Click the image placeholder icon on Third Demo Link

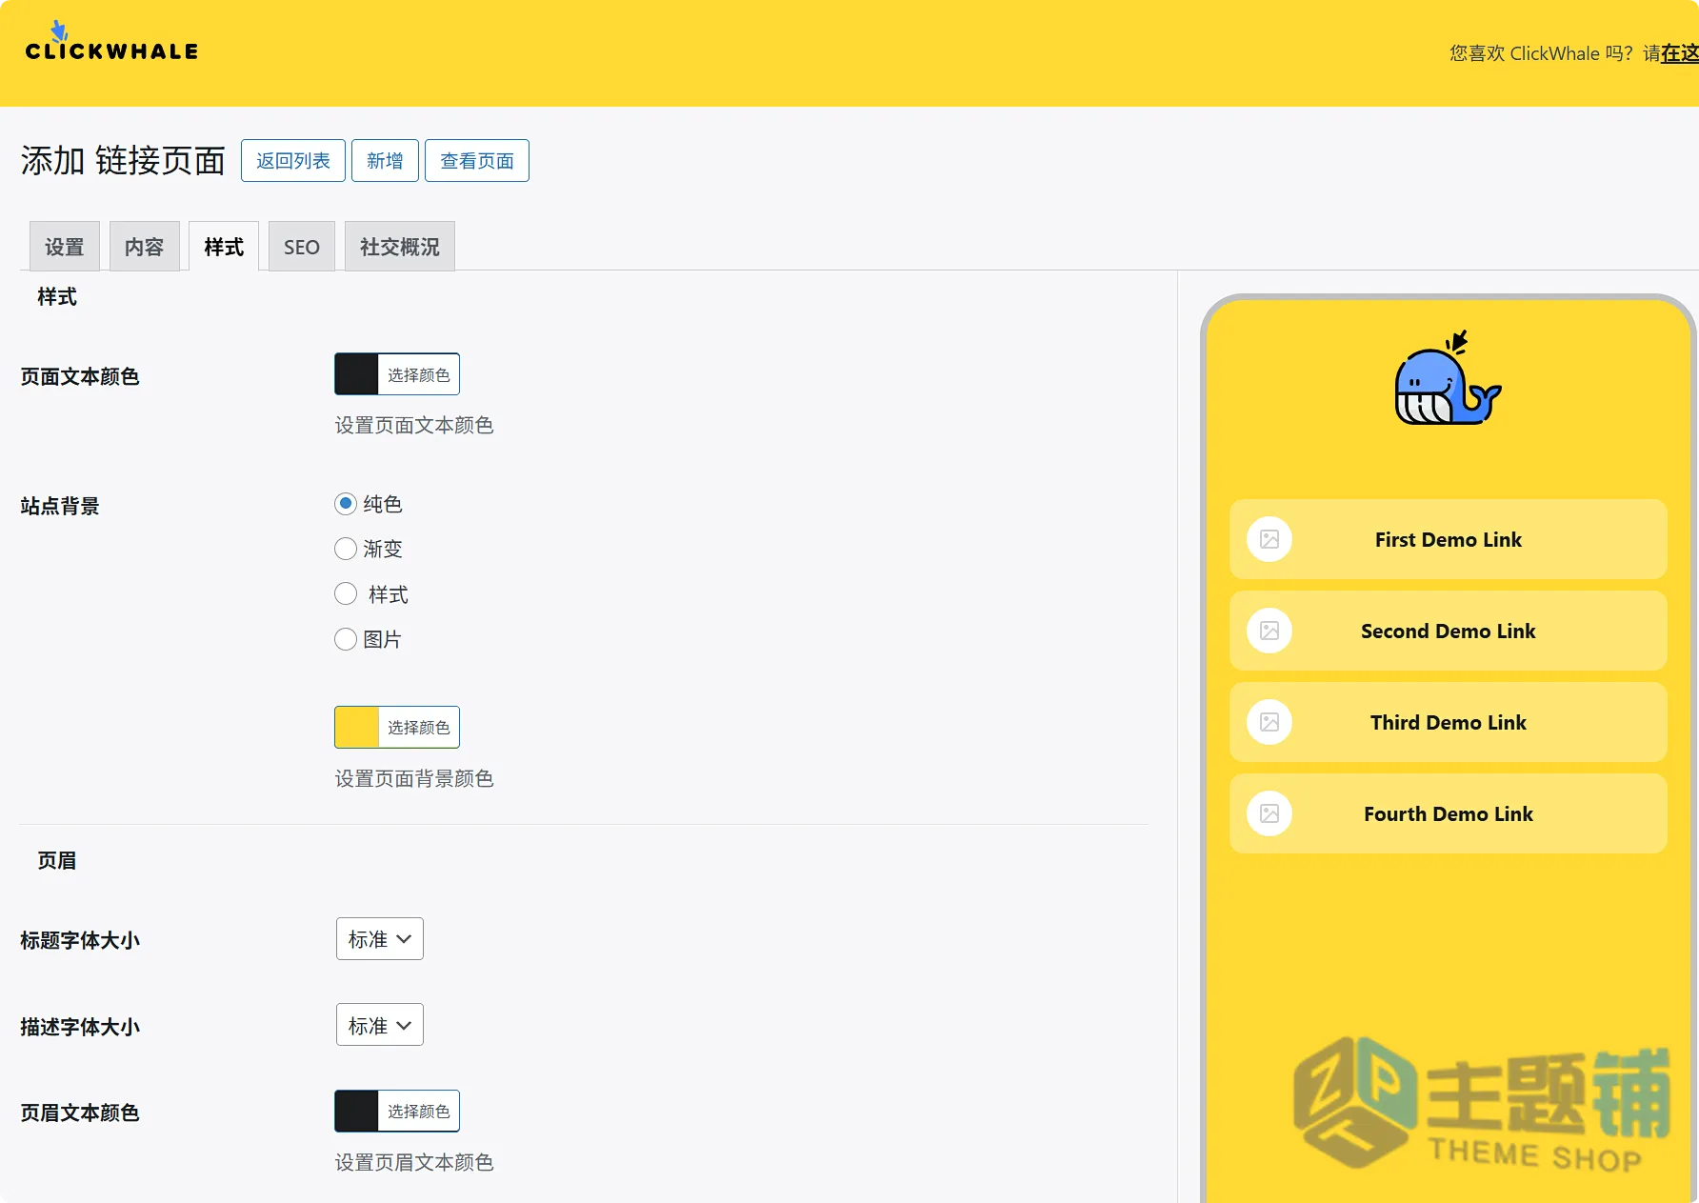pyautogui.click(x=1269, y=722)
